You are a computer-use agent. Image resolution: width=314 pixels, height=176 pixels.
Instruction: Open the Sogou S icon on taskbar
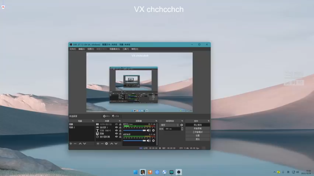click(164, 172)
